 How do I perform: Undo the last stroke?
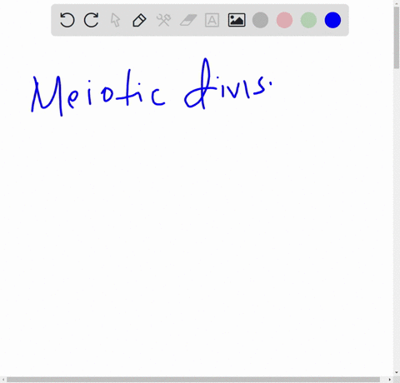click(x=67, y=20)
